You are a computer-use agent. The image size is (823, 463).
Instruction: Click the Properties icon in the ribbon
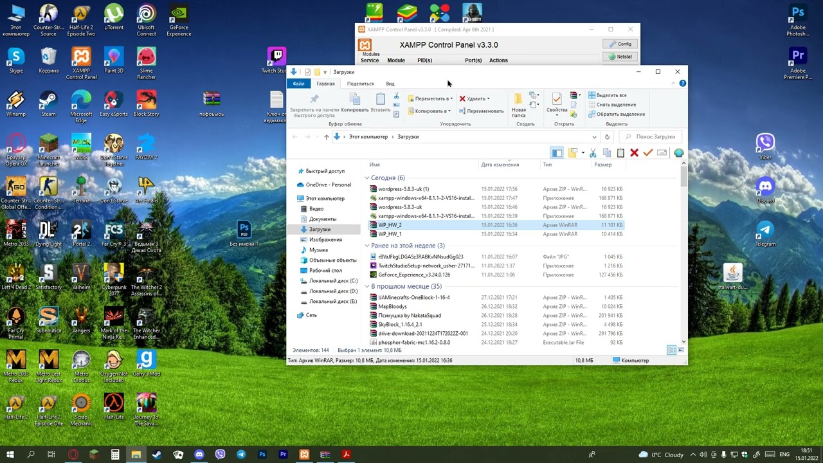pyautogui.click(x=557, y=98)
